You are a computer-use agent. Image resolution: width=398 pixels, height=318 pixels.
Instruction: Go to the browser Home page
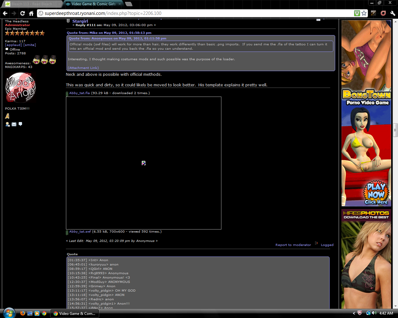[31, 13]
